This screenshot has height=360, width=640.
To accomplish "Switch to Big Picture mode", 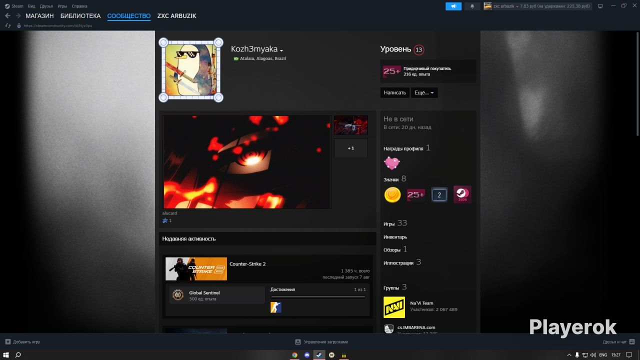I will pos(600,6).
